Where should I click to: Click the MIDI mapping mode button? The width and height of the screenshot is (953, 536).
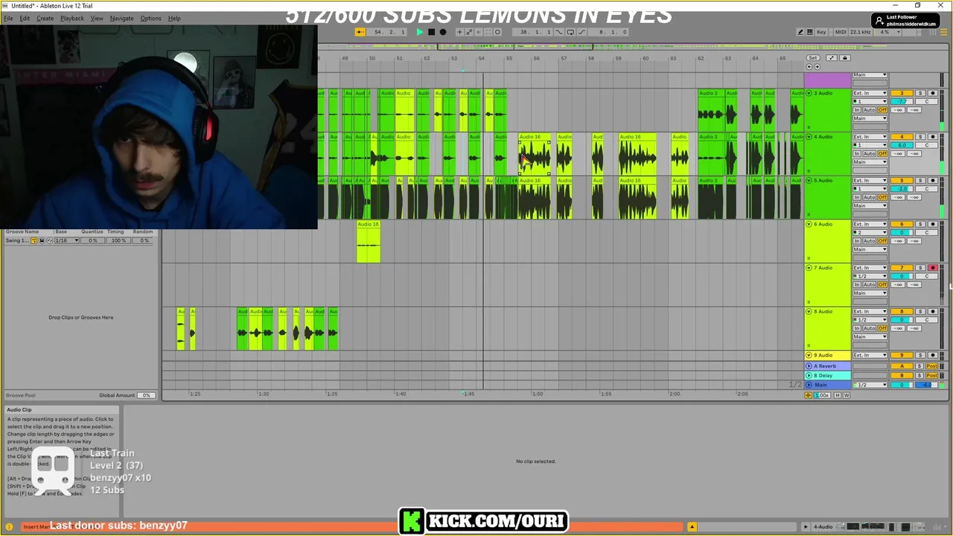click(x=841, y=32)
